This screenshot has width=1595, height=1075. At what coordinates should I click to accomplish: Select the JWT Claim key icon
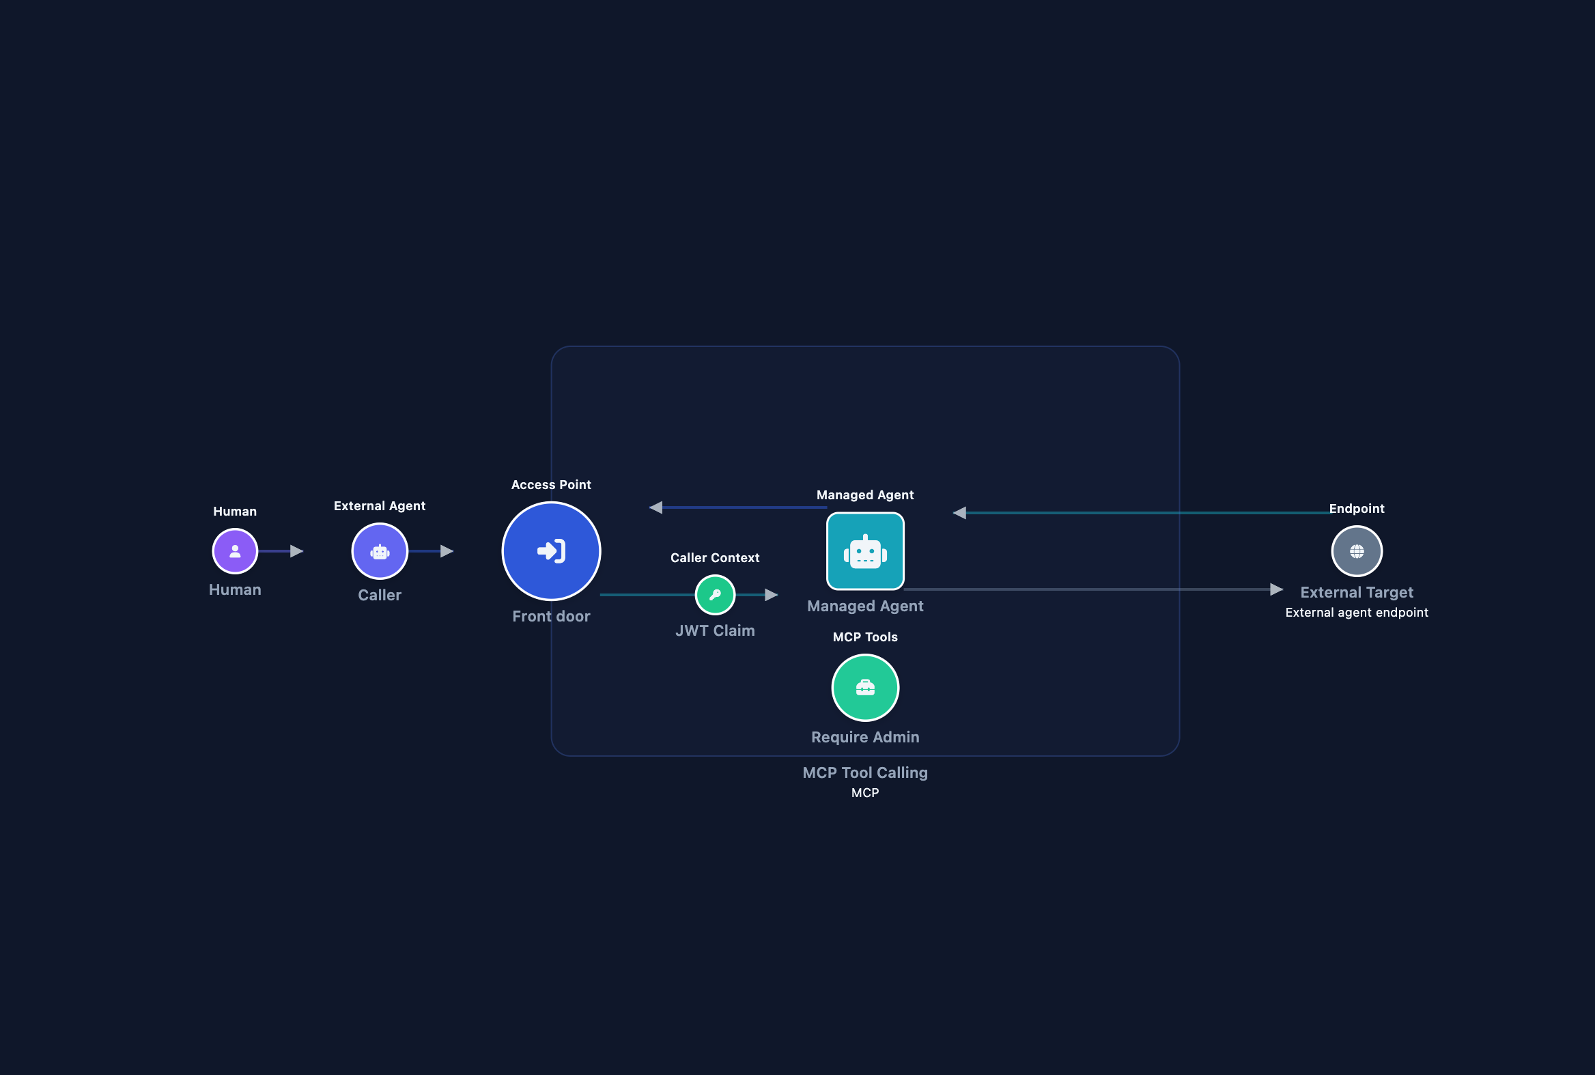(715, 594)
